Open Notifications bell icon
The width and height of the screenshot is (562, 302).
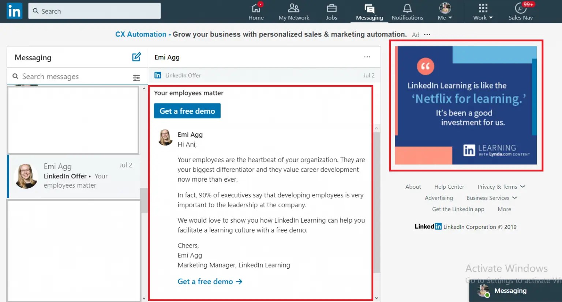(407, 9)
